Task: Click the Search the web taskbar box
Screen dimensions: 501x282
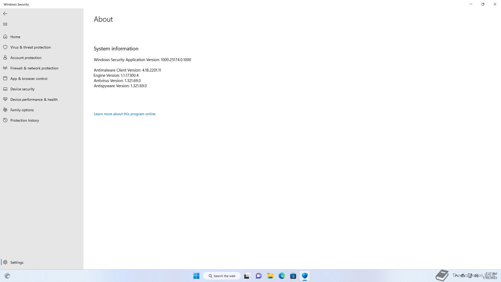Action: 222,276
